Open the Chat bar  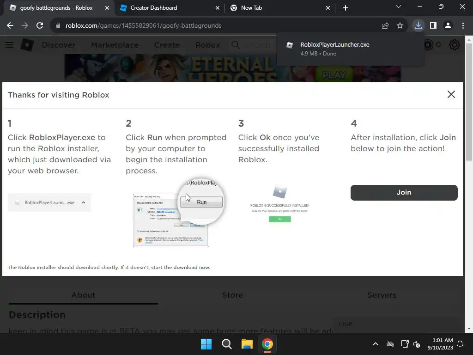[x=395, y=324]
